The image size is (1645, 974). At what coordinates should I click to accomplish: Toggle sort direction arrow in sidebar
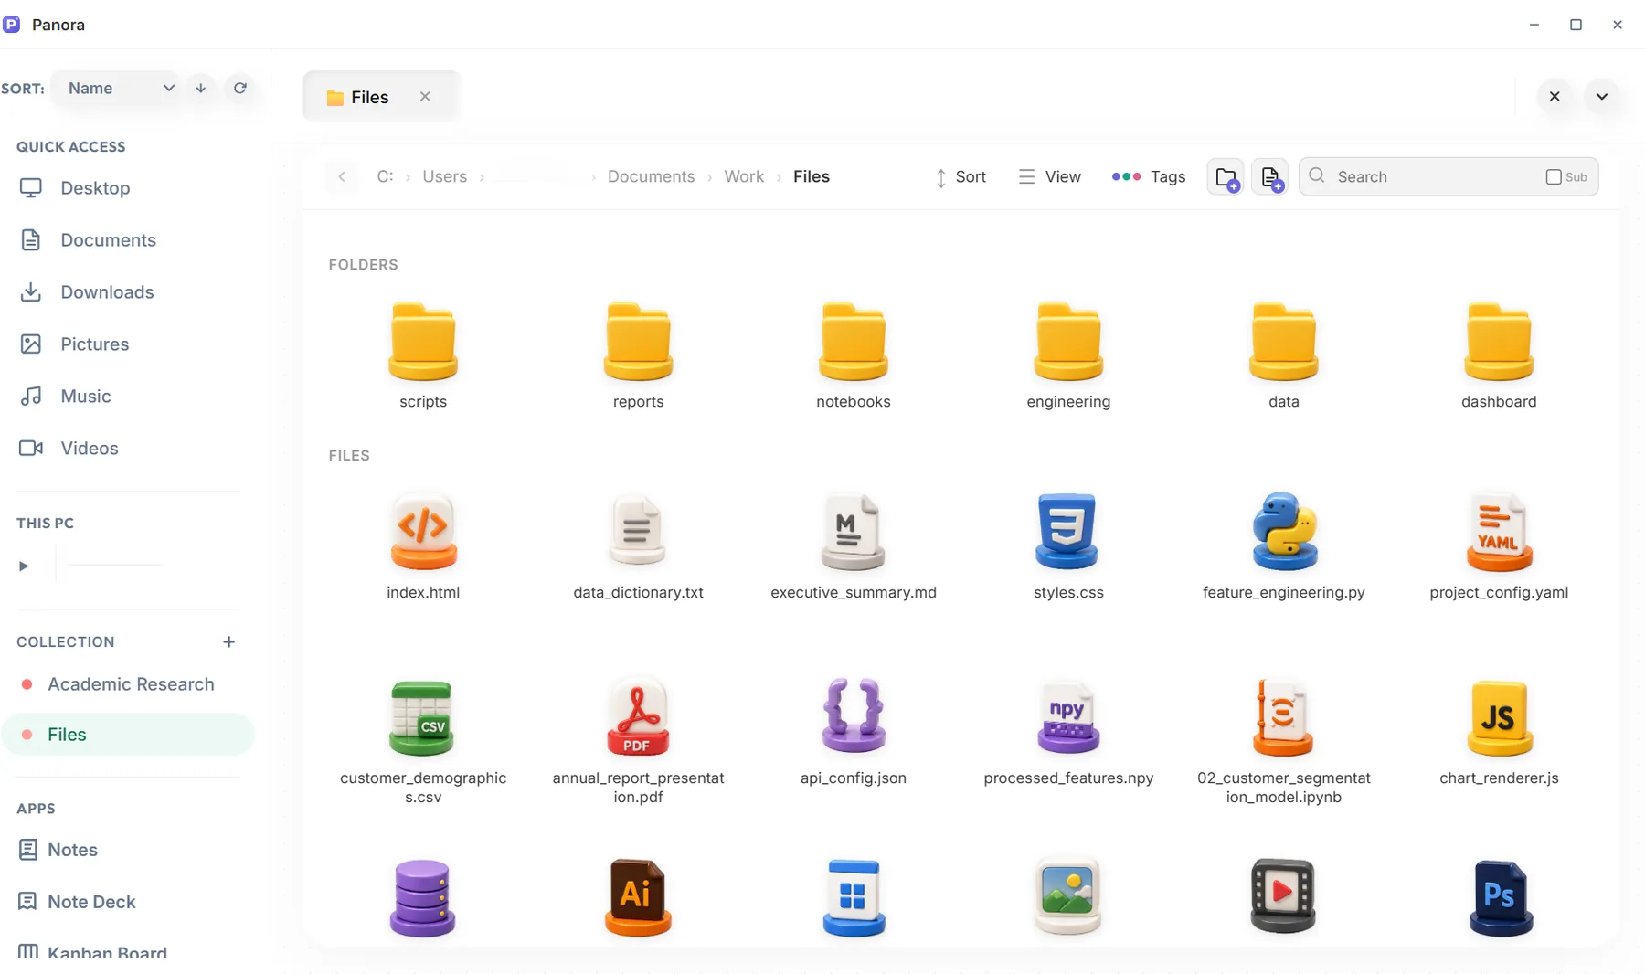pyautogui.click(x=201, y=88)
